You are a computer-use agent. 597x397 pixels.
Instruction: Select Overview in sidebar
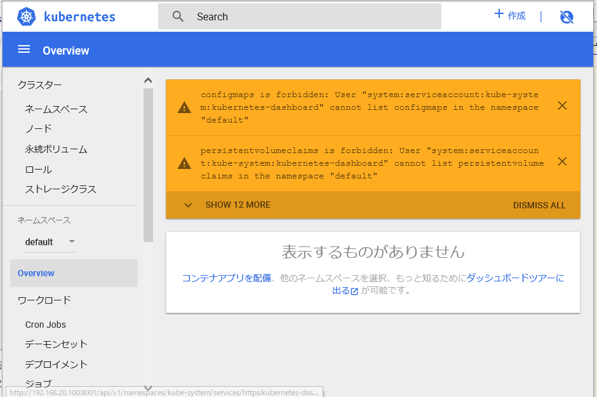pyautogui.click(x=74, y=273)
